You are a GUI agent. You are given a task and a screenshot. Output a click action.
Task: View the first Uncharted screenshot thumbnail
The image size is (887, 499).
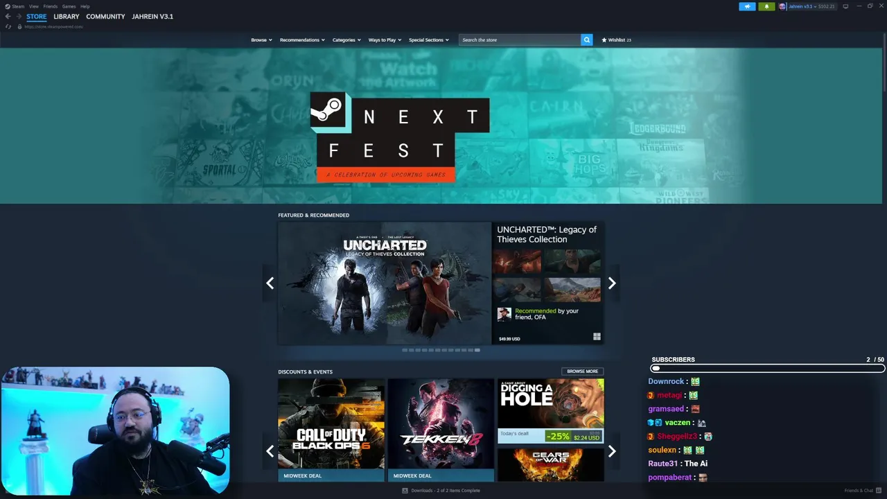[x=517, y=261]
